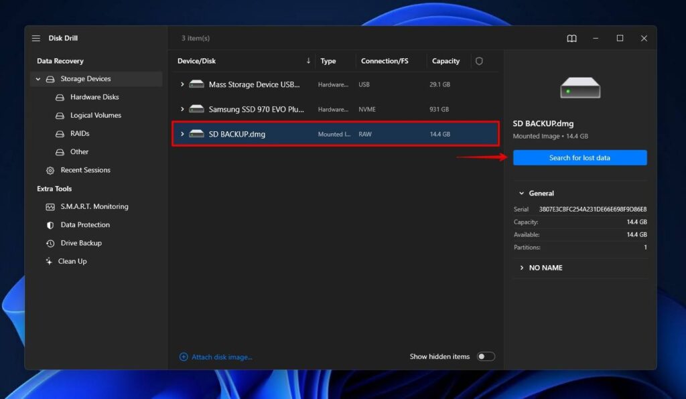Expand the SD BACKUP.dmg entry
Screen dimensions: 686x399
[182, 134]
